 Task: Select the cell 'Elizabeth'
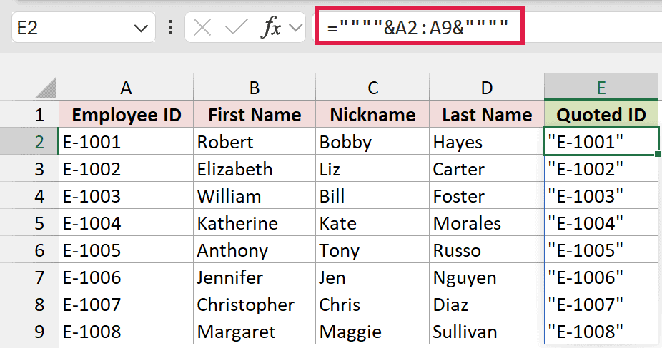tap(255, 168)
